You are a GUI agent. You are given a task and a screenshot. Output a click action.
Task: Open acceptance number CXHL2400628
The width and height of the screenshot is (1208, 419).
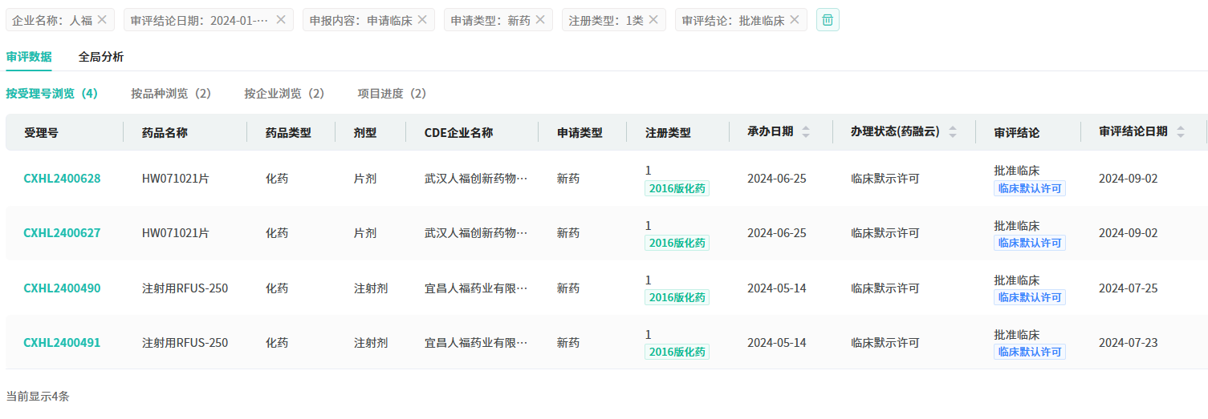point(62,179)
